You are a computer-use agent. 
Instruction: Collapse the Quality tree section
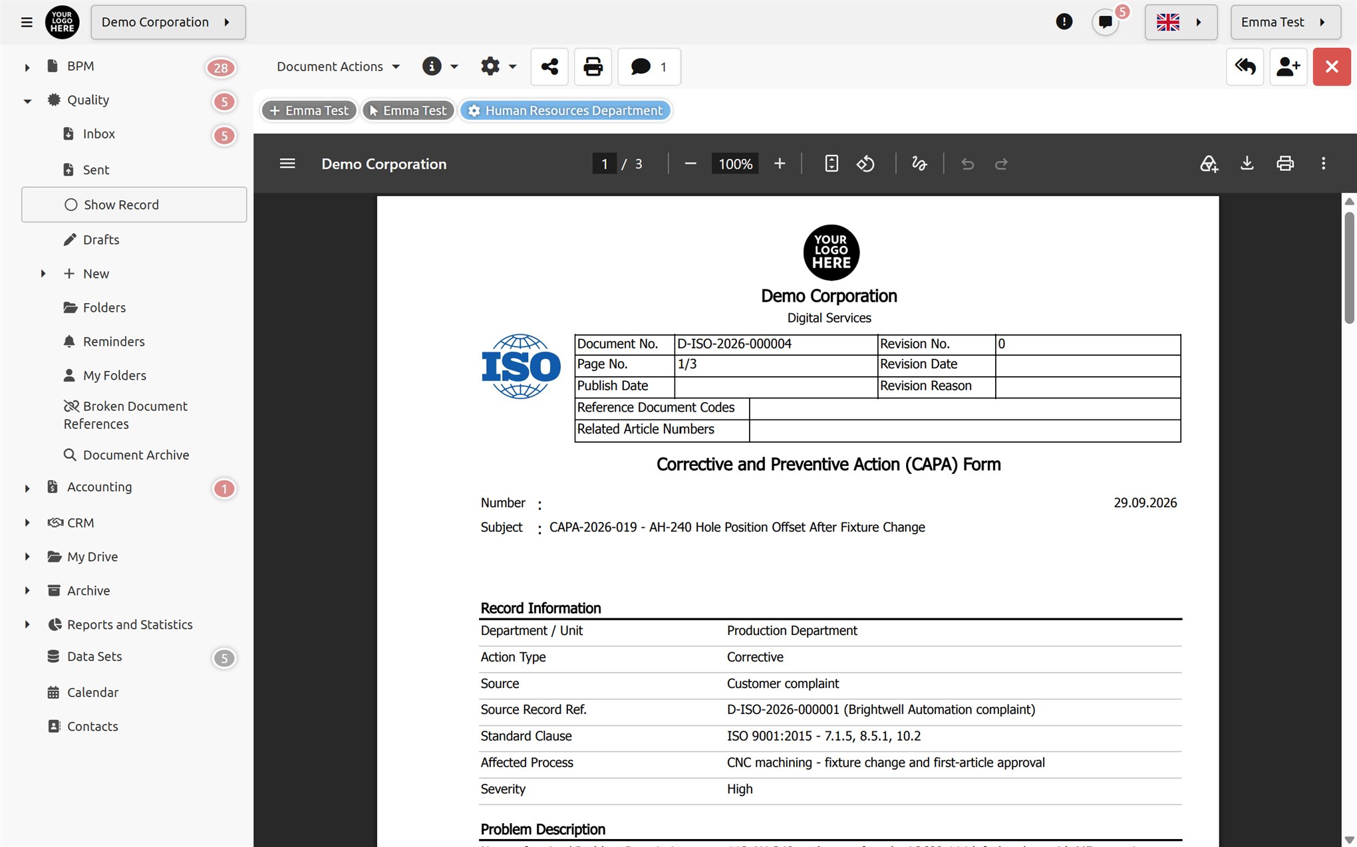(x=27, y=101)
